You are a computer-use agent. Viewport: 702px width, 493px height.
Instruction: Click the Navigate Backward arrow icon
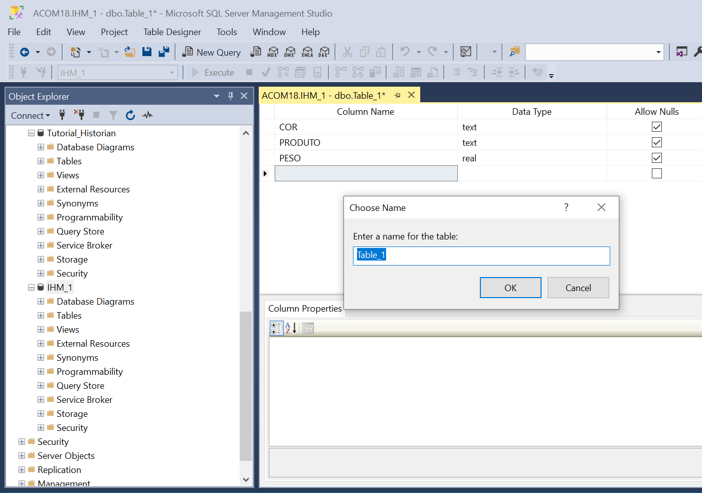coord(25,52)
